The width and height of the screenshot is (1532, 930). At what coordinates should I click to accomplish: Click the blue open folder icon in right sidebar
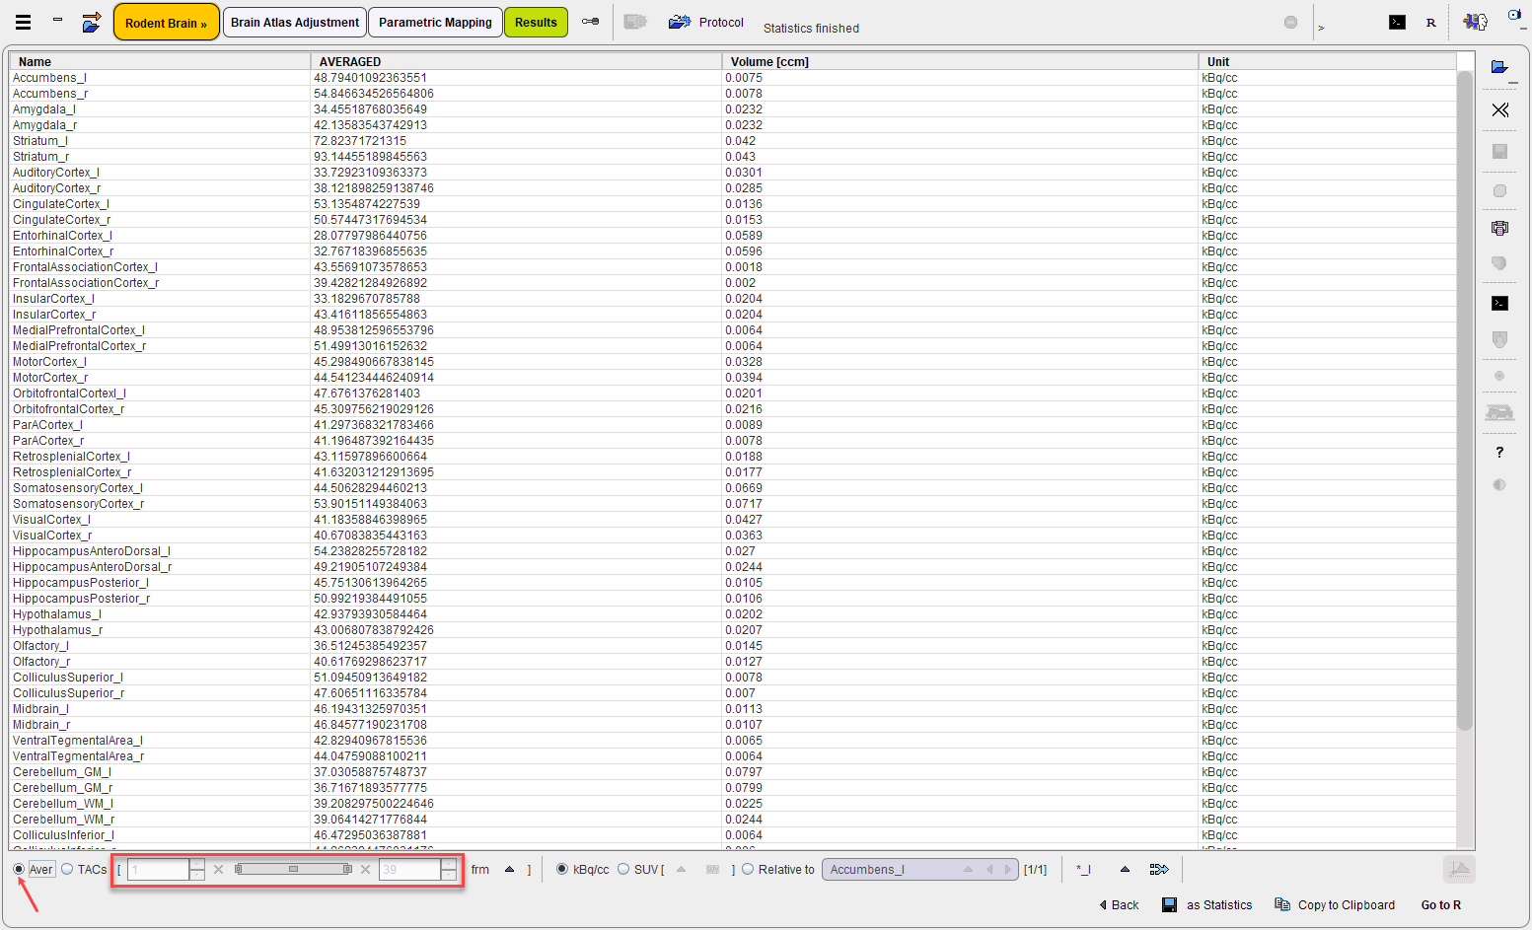[x=1499, y=67]
